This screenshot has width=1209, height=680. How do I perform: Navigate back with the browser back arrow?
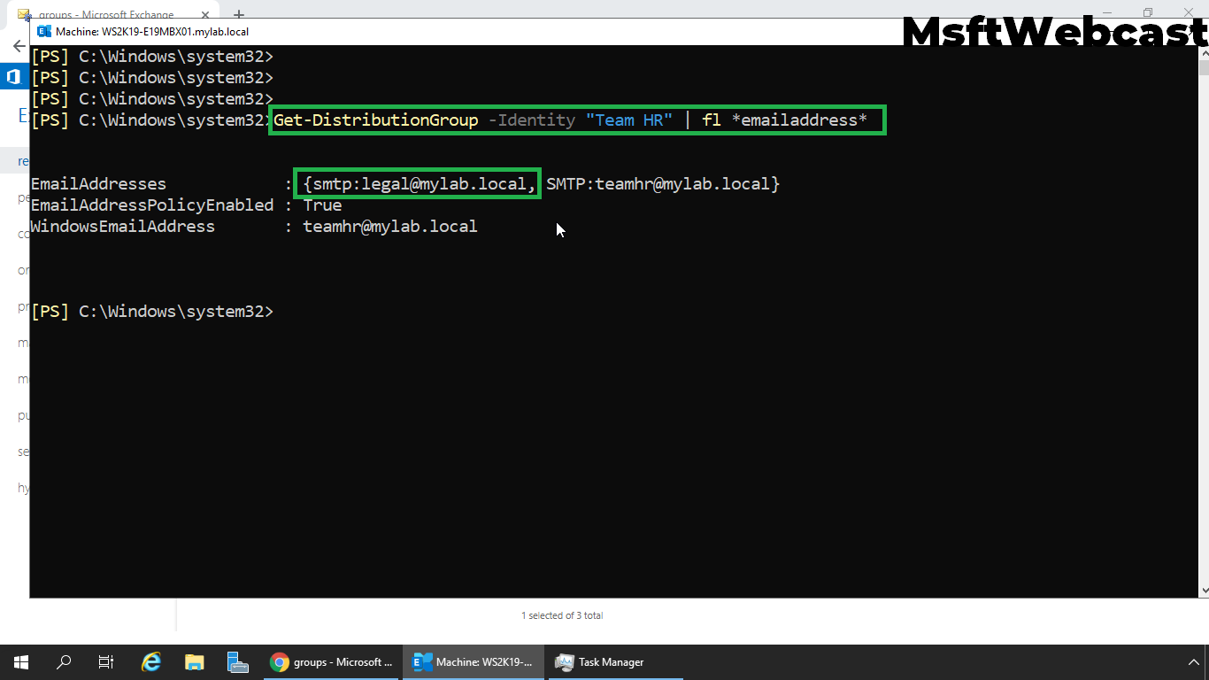18,46
